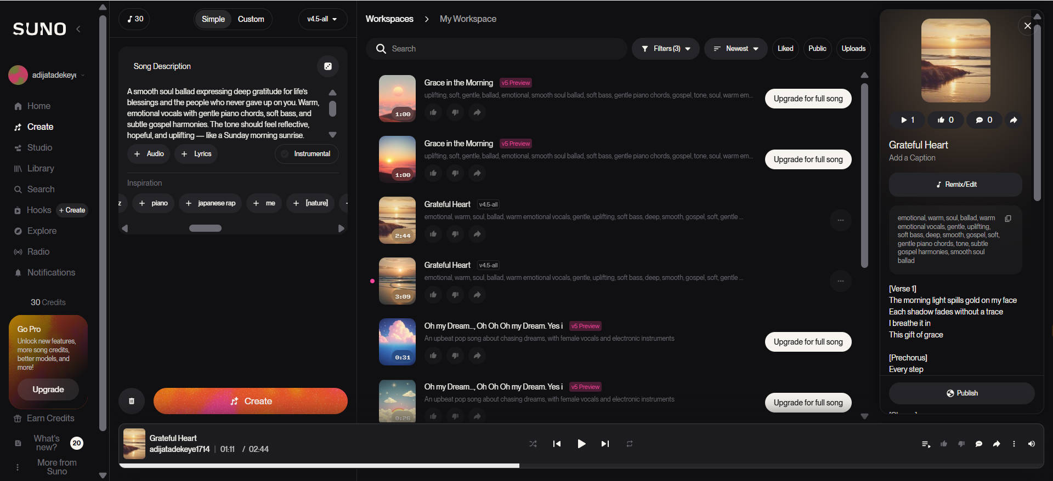The width and height of the screenshot is (1053, 481).
Task: Open the v4.5-all model dropdown
Action: (322, 19)
